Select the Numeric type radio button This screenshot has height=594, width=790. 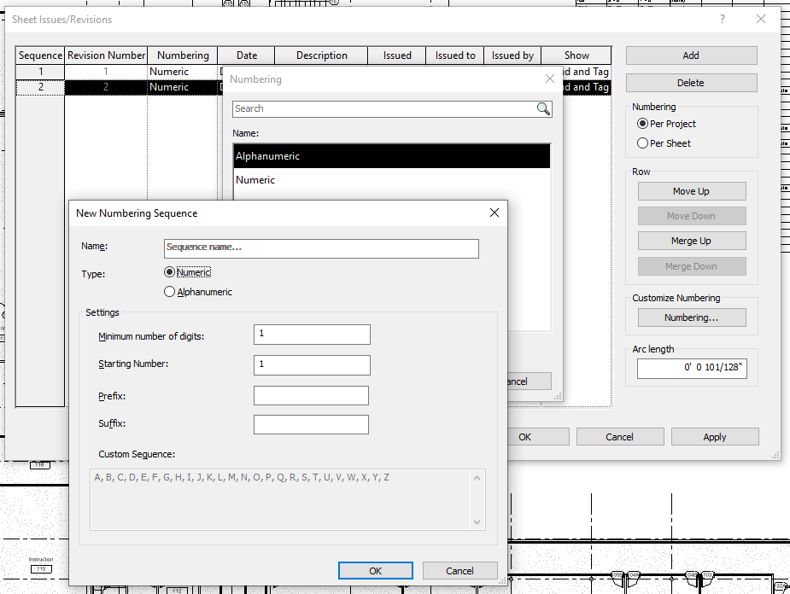tap(169, 272)
